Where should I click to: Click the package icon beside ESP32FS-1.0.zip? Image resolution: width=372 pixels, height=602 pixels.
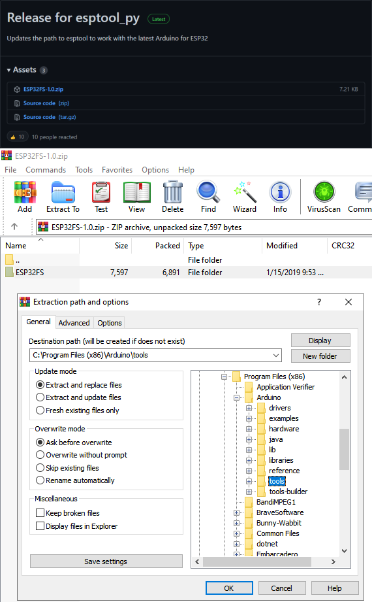point(17,90)
